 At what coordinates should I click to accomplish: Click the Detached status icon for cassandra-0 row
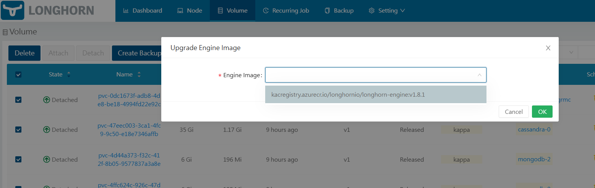[x=47, y=130]
